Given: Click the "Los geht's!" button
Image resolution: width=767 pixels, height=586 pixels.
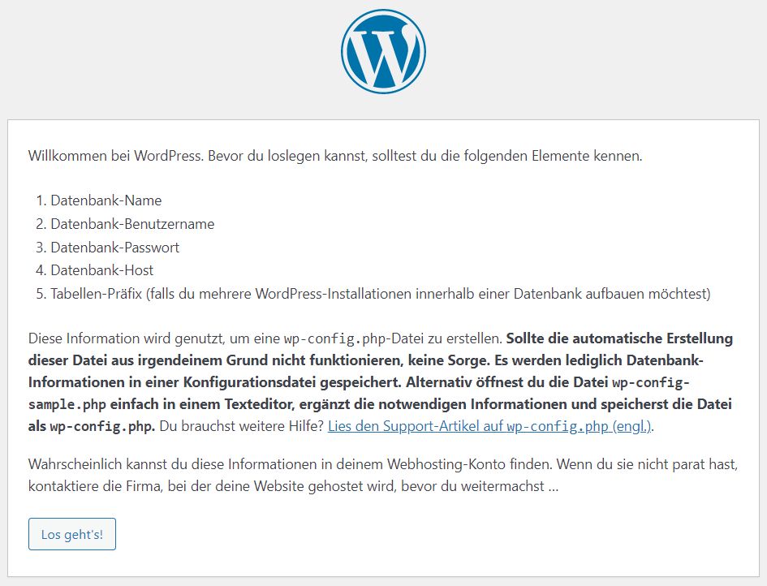Looking at the screenshot, I should pos(72,534).
